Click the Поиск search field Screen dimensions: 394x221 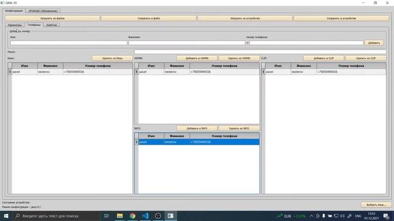point(260,52)
